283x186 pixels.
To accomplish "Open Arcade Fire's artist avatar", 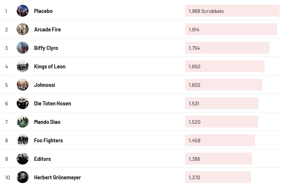I will click(x=23, y=29).
